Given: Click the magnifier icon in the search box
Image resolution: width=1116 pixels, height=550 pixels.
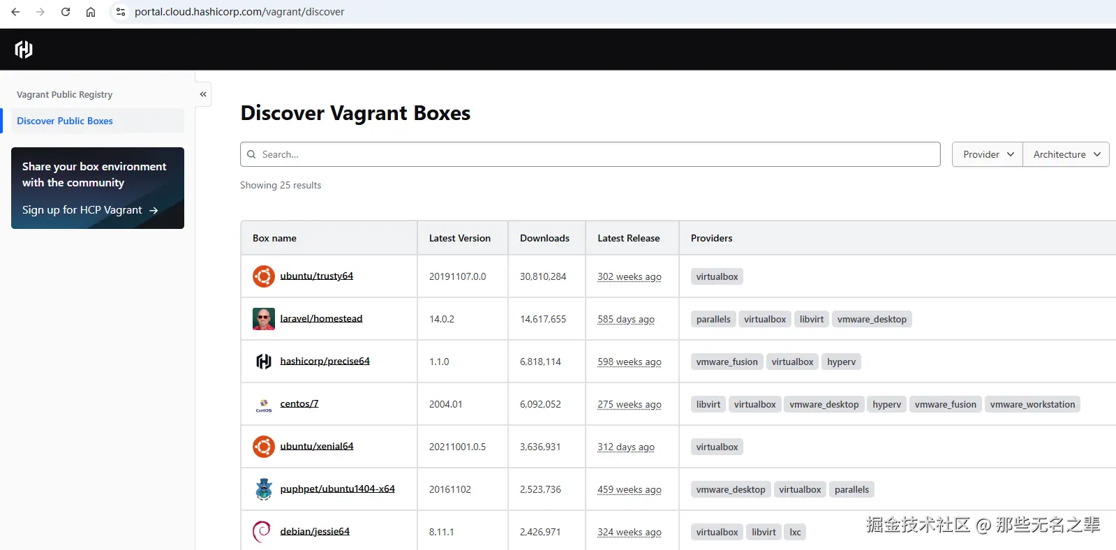Looking at the screenshot, I should pos(251,154).
